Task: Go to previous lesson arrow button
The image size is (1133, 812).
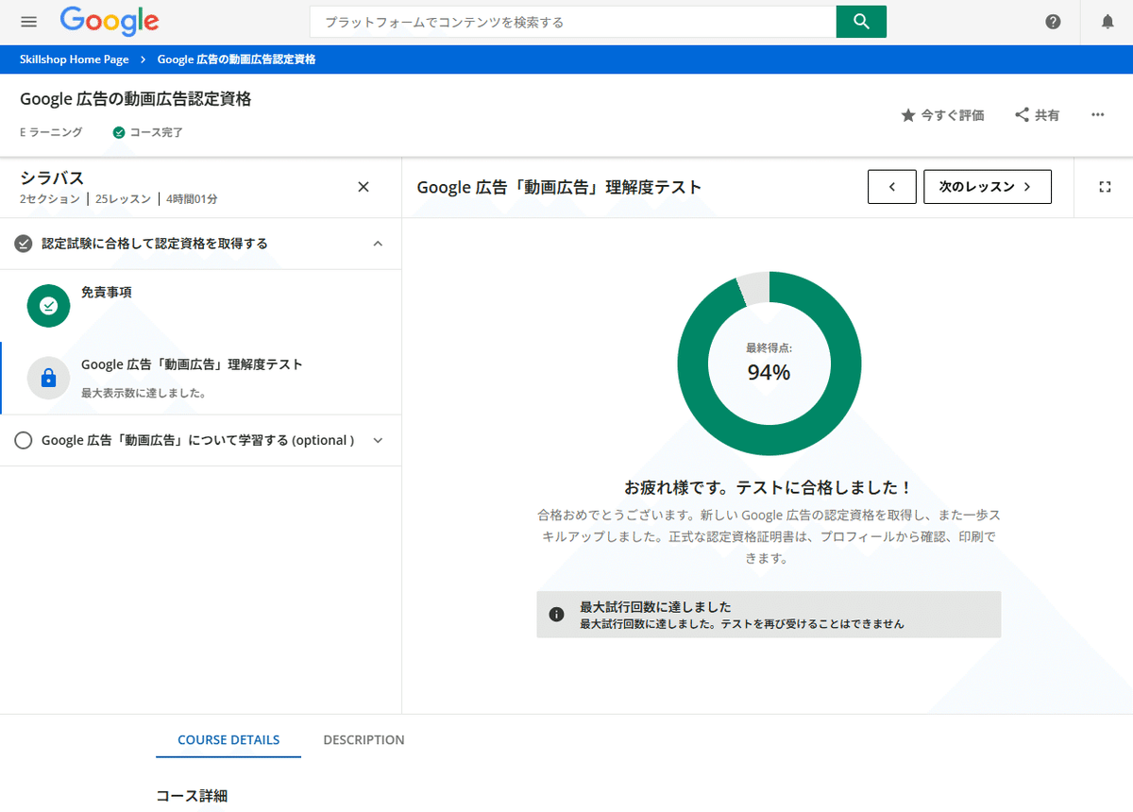Action: (892, 187)
